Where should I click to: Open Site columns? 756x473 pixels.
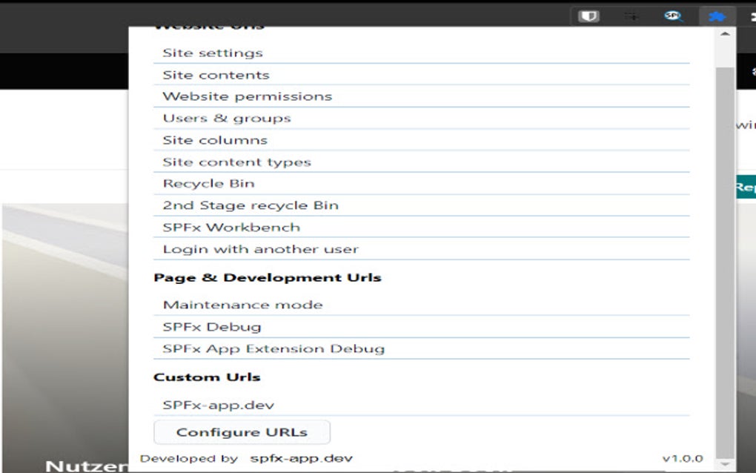213,139
